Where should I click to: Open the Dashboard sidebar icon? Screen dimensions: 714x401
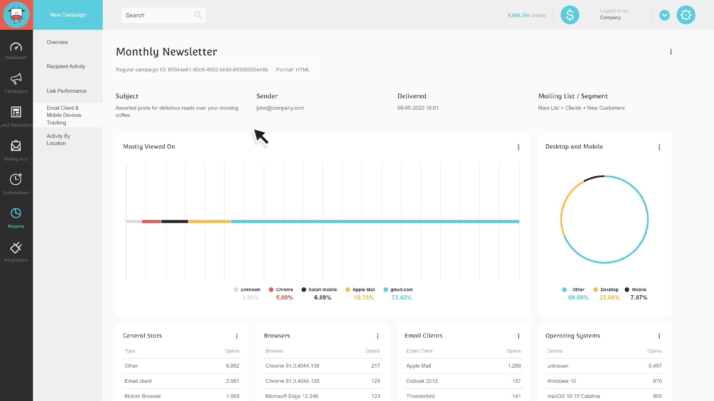tap(16, 48)
